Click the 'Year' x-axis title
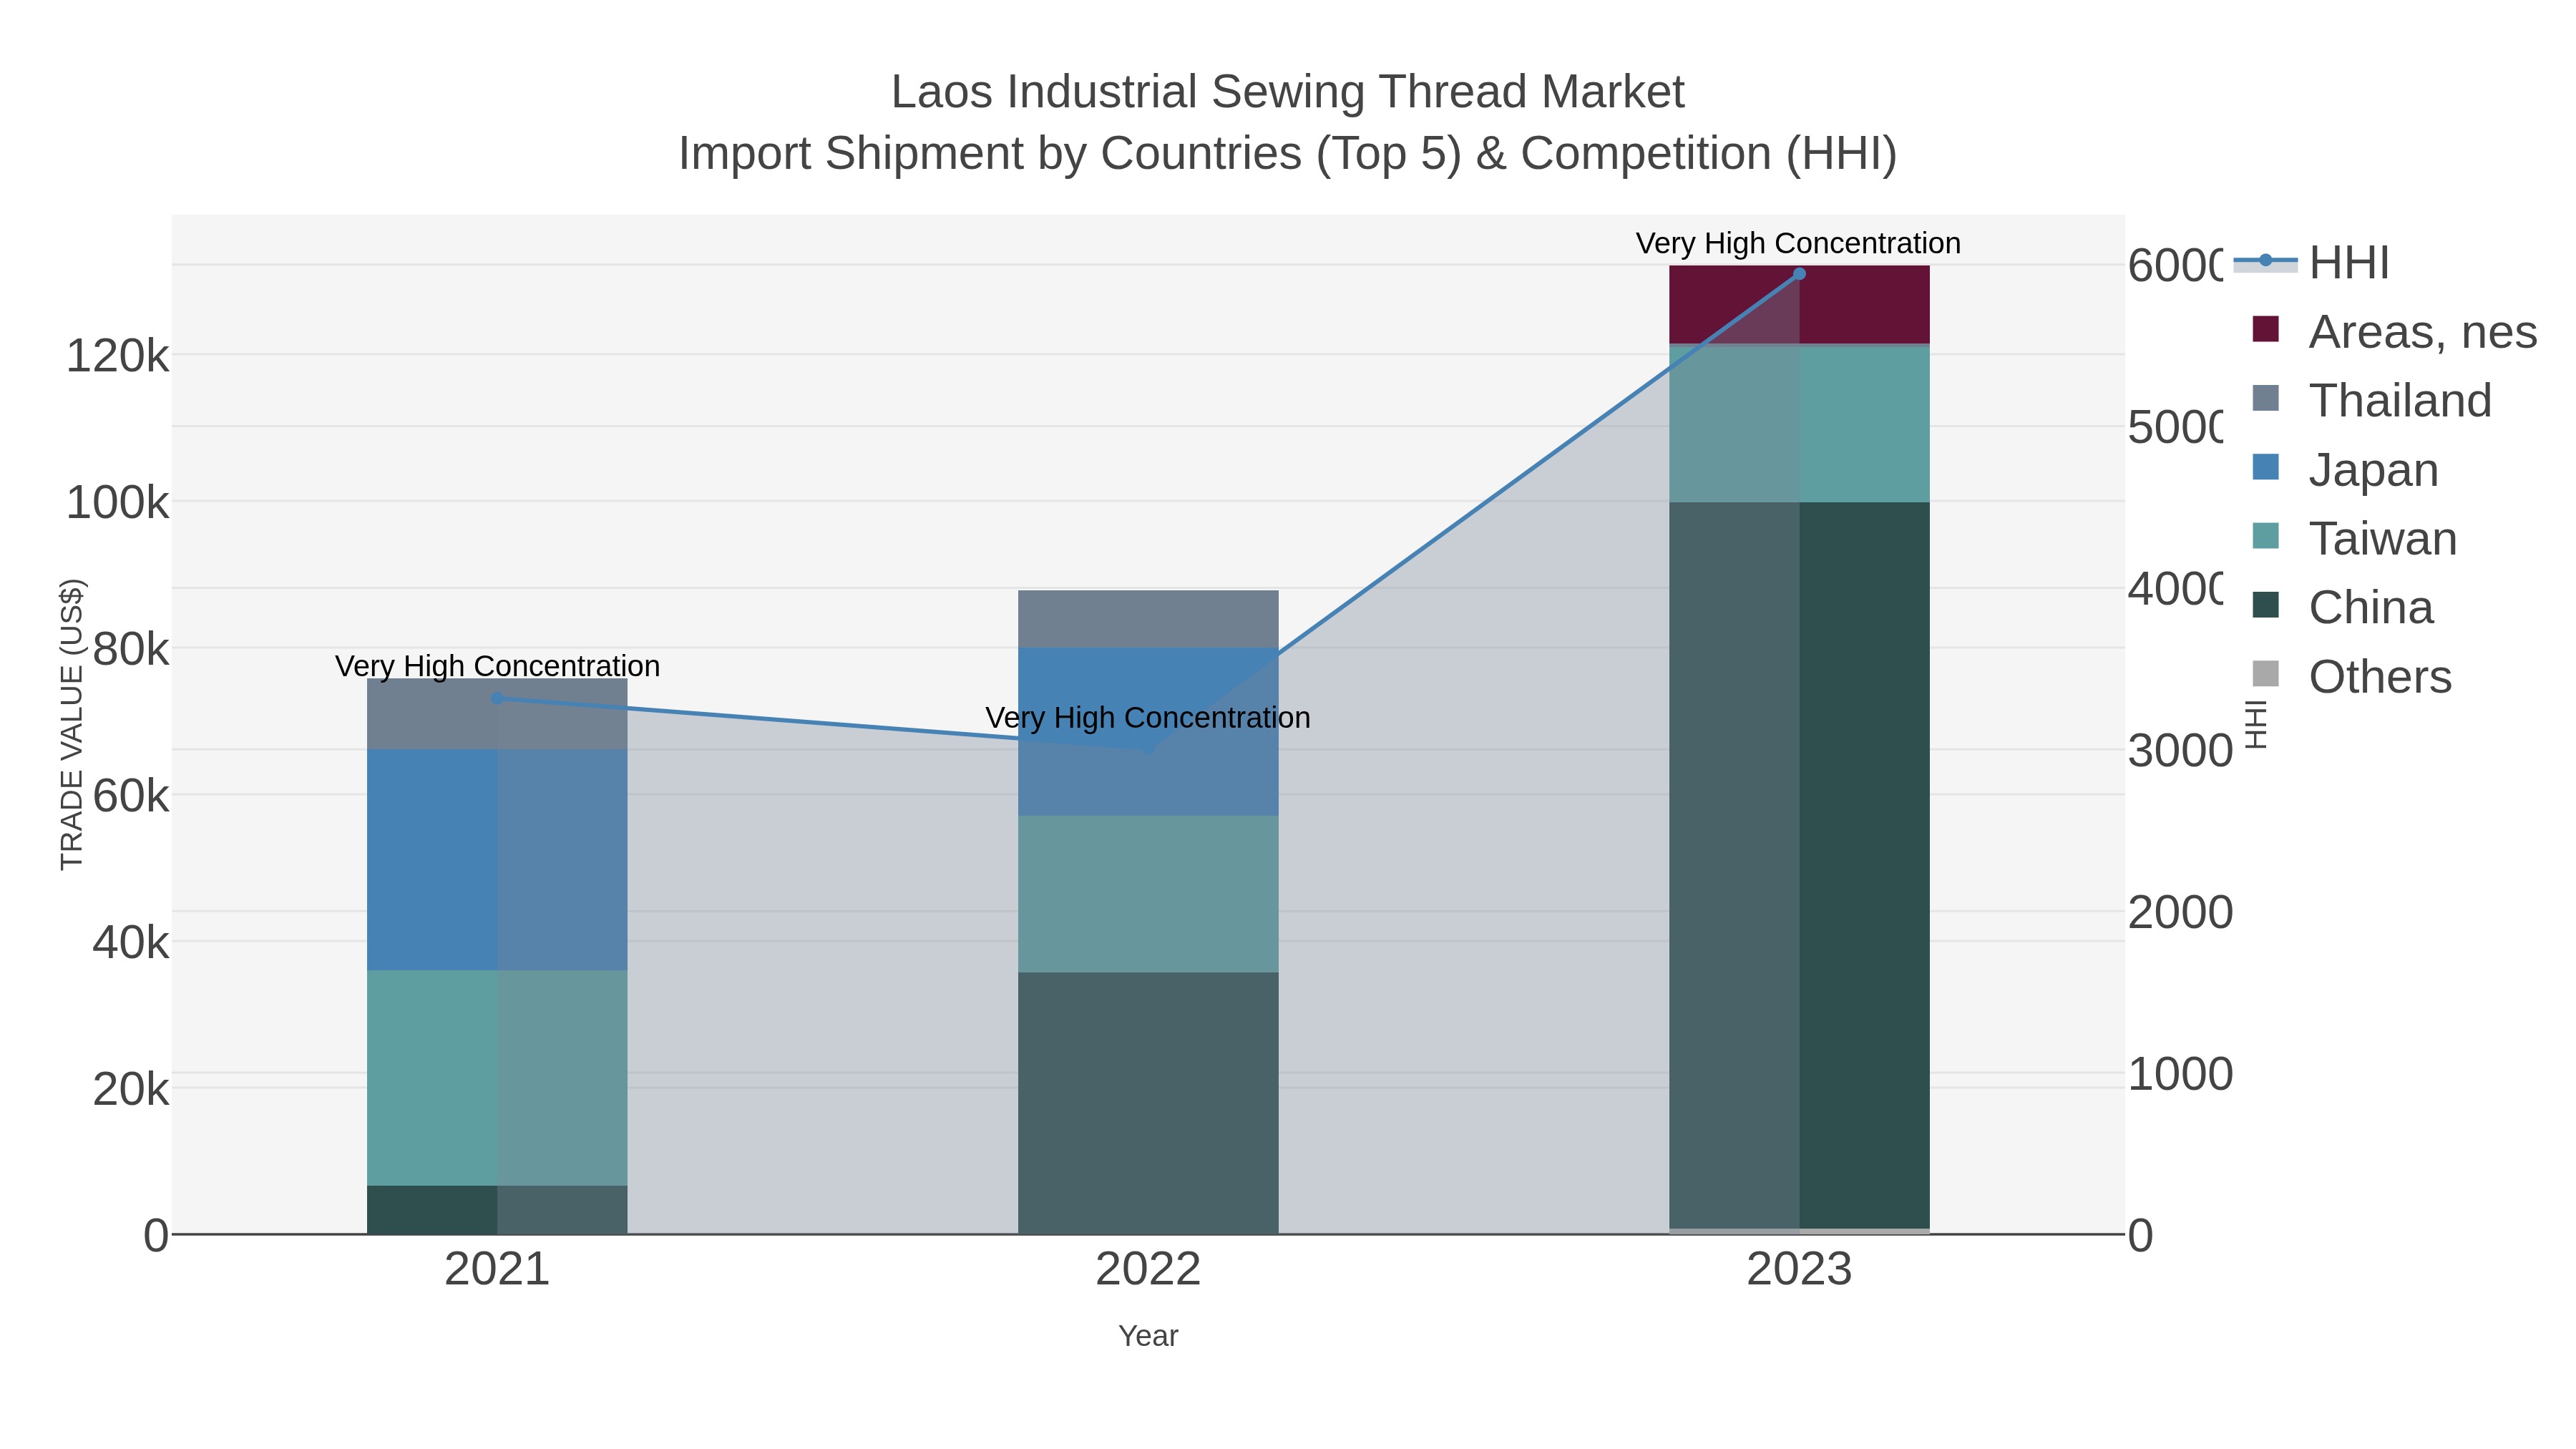2576x1449 pixels. pos(1148,1336)
